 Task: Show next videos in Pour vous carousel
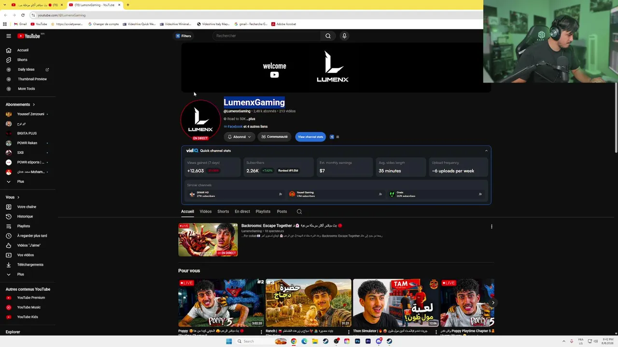pyautogui.click(x=493, y=303)
